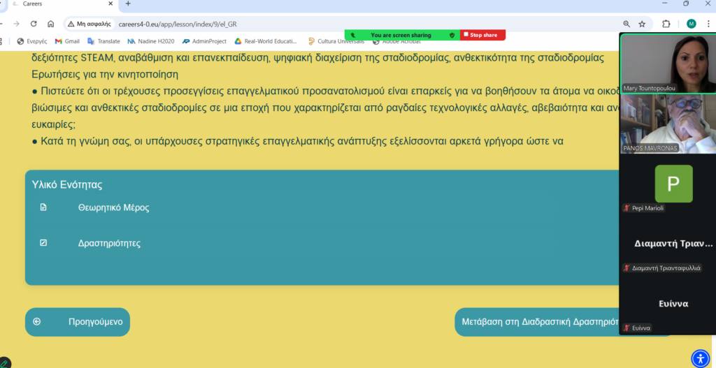Go back with the Προηγούμενο button

78,322
